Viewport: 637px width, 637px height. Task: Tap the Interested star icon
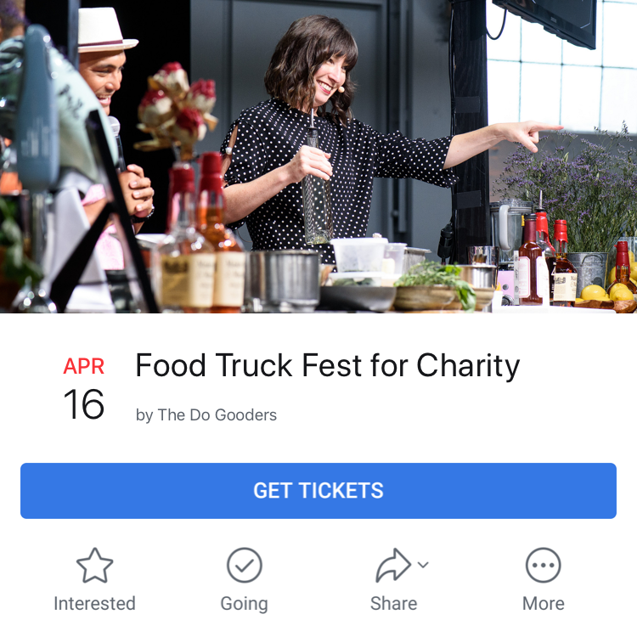click(x=94, y=565)
